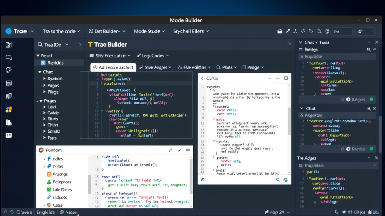Click the magnifier icon at Cortrs panel bottom

coord(278,180)
